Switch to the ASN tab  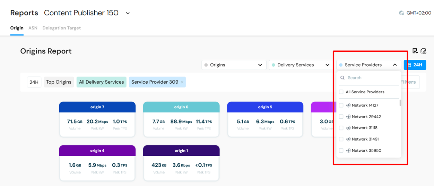(x=33, y=28)
